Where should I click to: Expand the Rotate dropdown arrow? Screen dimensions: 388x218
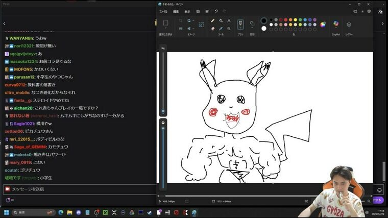pos(193,21)
